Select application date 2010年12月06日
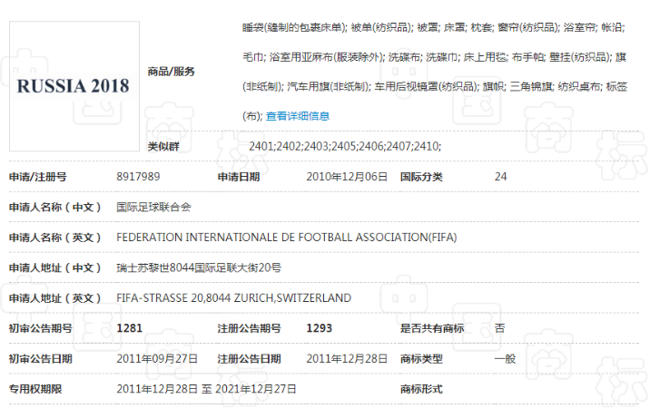The width and height of the screenshot is (660, 418). click(347, 177)
